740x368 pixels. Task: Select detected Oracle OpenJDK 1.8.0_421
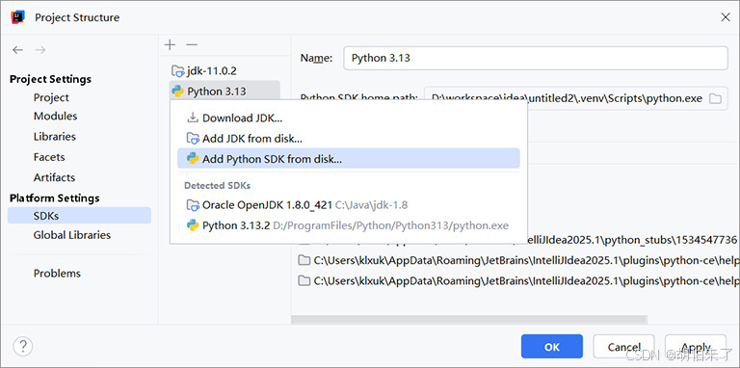[349, 205]
